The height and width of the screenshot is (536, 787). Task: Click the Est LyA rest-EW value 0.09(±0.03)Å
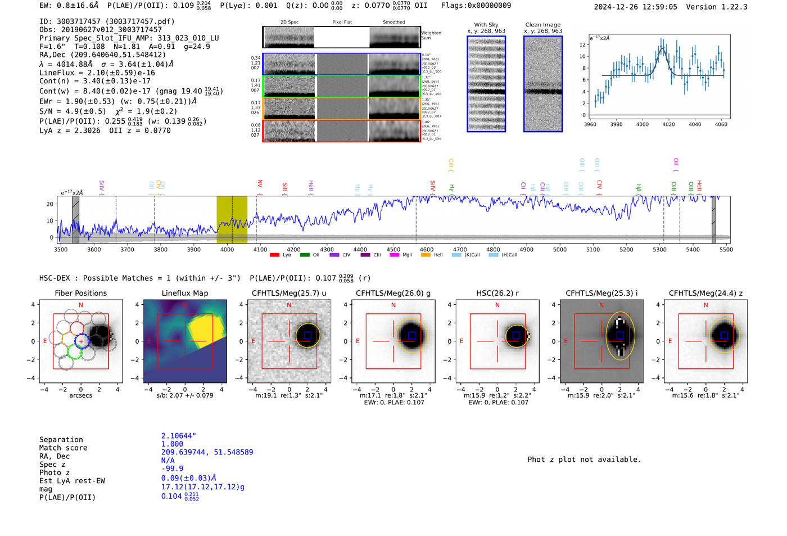(188, 478)
